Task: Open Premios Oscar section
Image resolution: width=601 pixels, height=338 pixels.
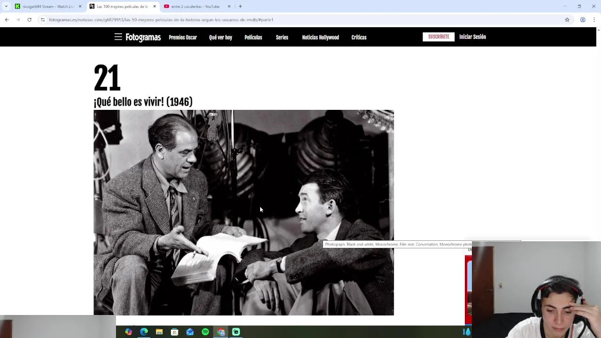Action: 183,38
